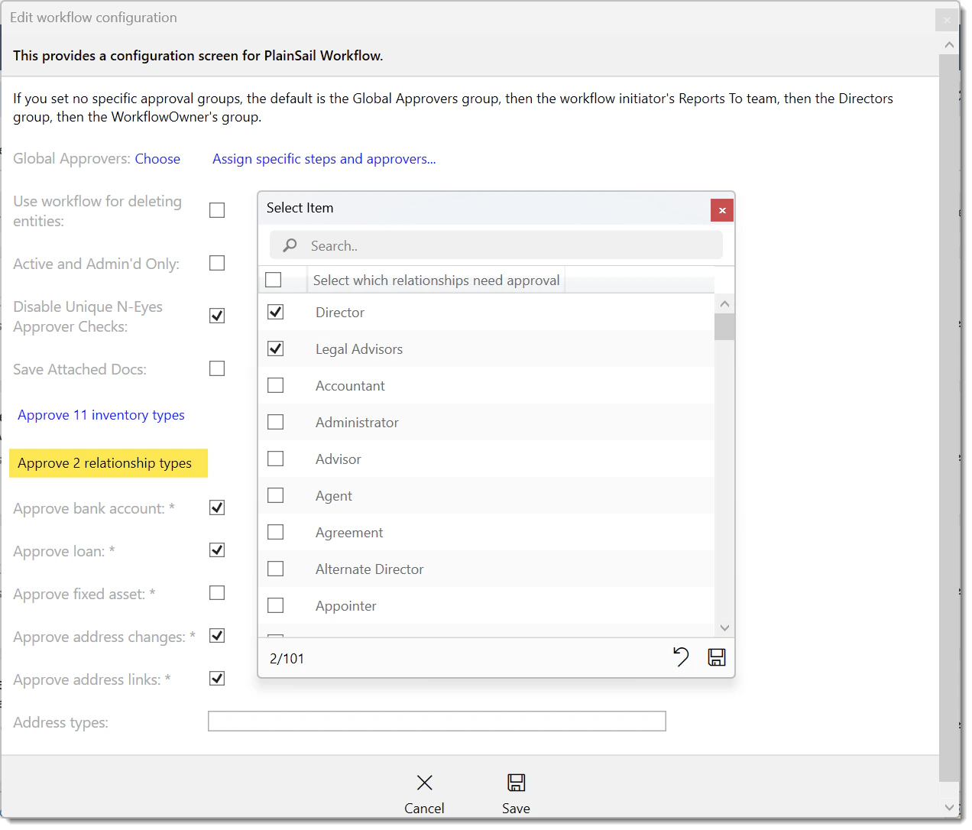972x830 pixels.
Task: Uncheck the Director relationship checkbox
Action: 276,312
